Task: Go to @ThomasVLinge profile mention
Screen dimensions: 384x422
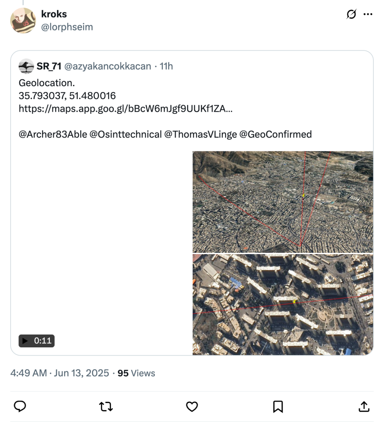Action: (x=200, y=134)
